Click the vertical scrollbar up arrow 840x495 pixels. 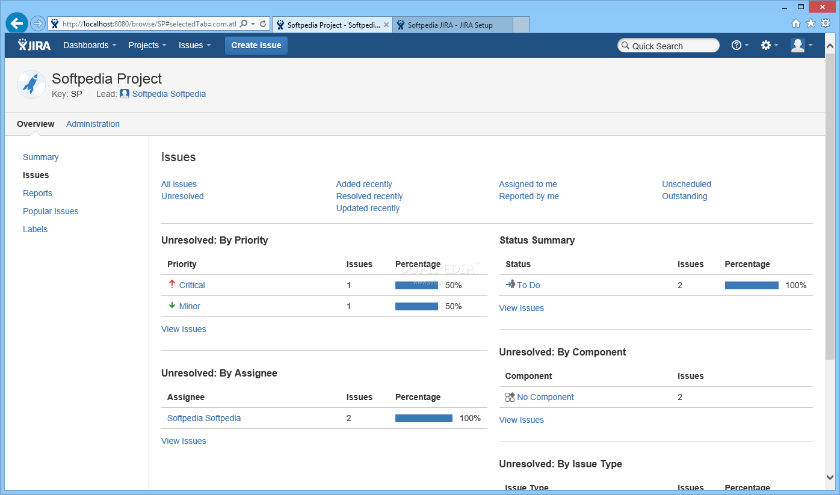pos(830,45)
